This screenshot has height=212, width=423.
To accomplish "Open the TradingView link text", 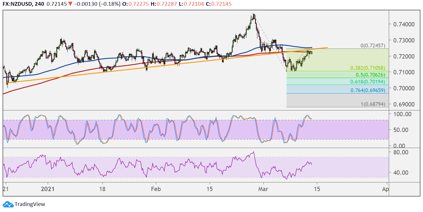I will (x=30, y=204).
